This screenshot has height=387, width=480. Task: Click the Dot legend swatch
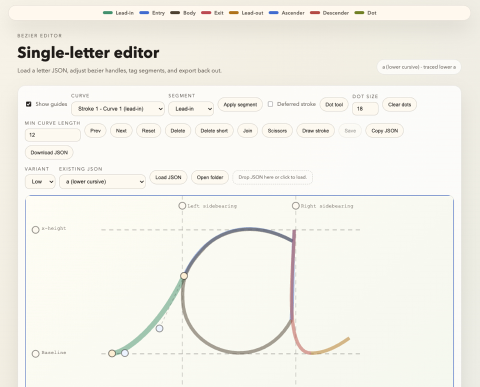359,13
